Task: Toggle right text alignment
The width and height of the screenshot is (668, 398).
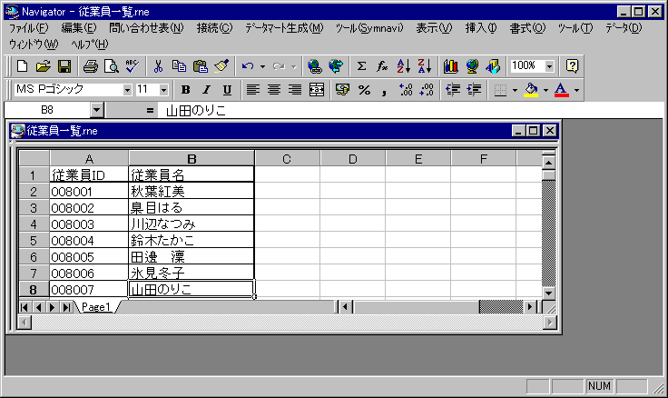Action: pos(295,90)
